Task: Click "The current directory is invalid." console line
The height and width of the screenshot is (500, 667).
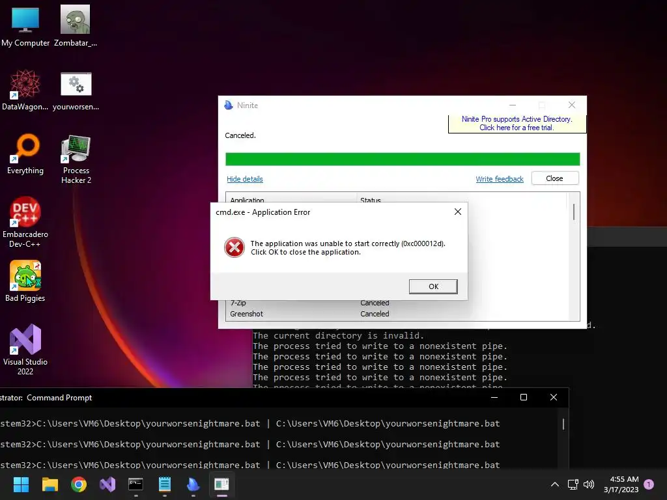Action: [338, 335]
